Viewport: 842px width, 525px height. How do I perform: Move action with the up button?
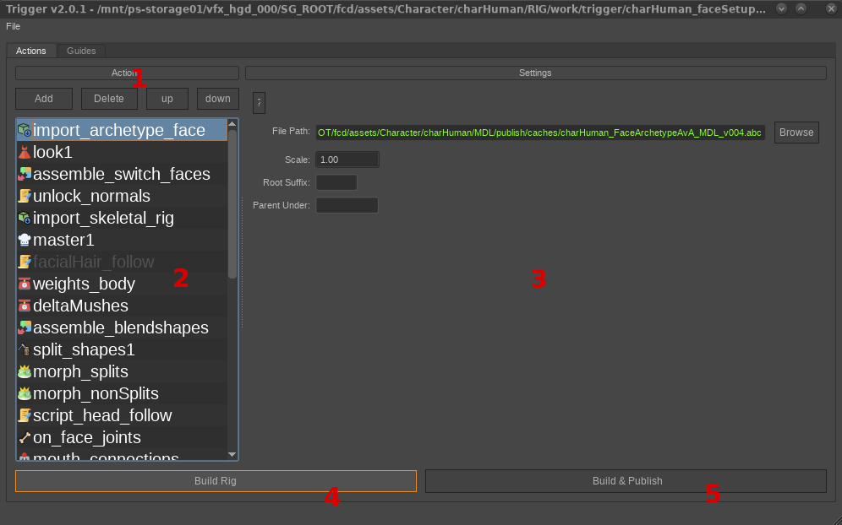pos(167,99)
